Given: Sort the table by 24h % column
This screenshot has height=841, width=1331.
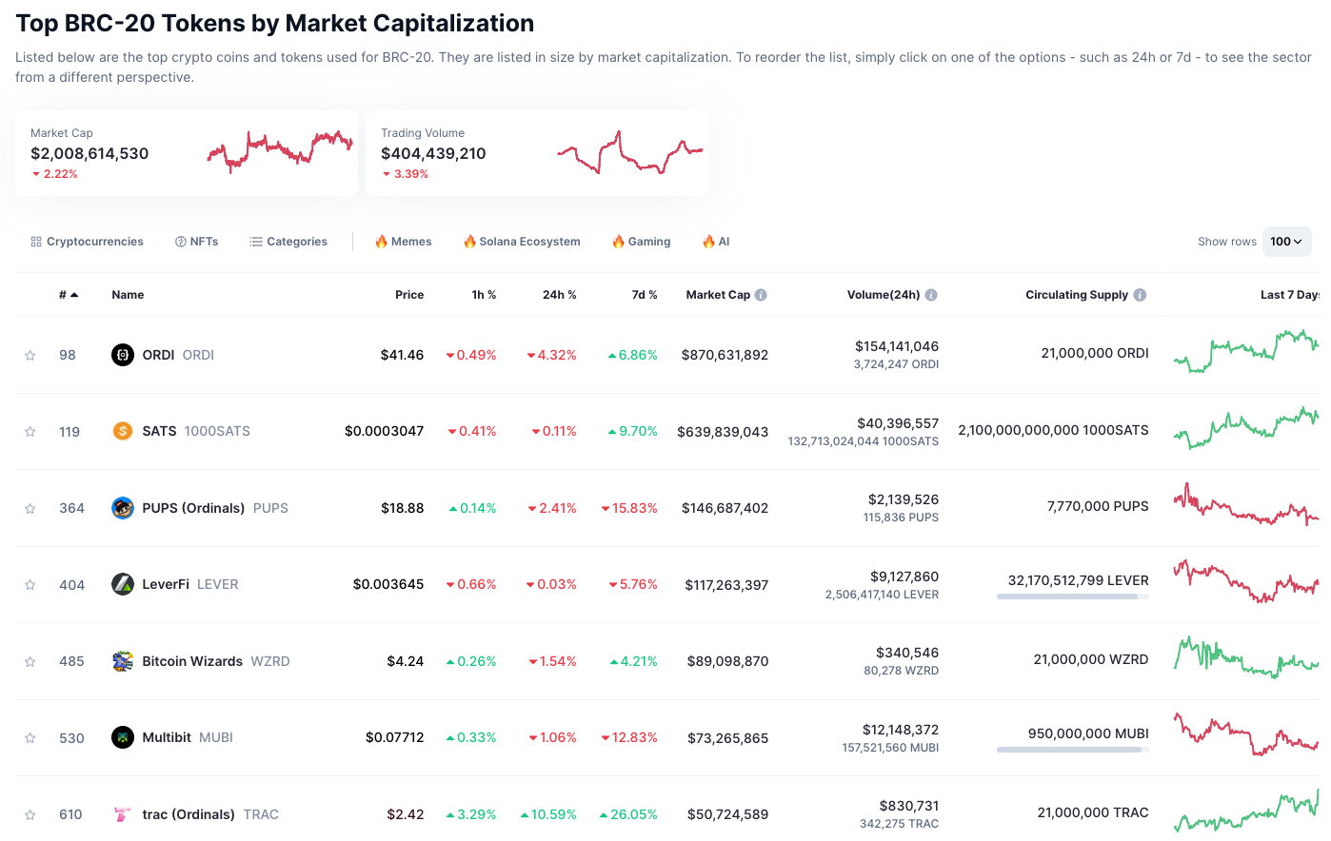Looking at the screenshot, I should click(559, 295).
